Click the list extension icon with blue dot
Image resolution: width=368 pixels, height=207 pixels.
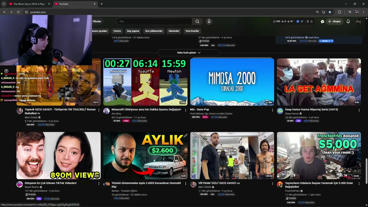point(302,22)
